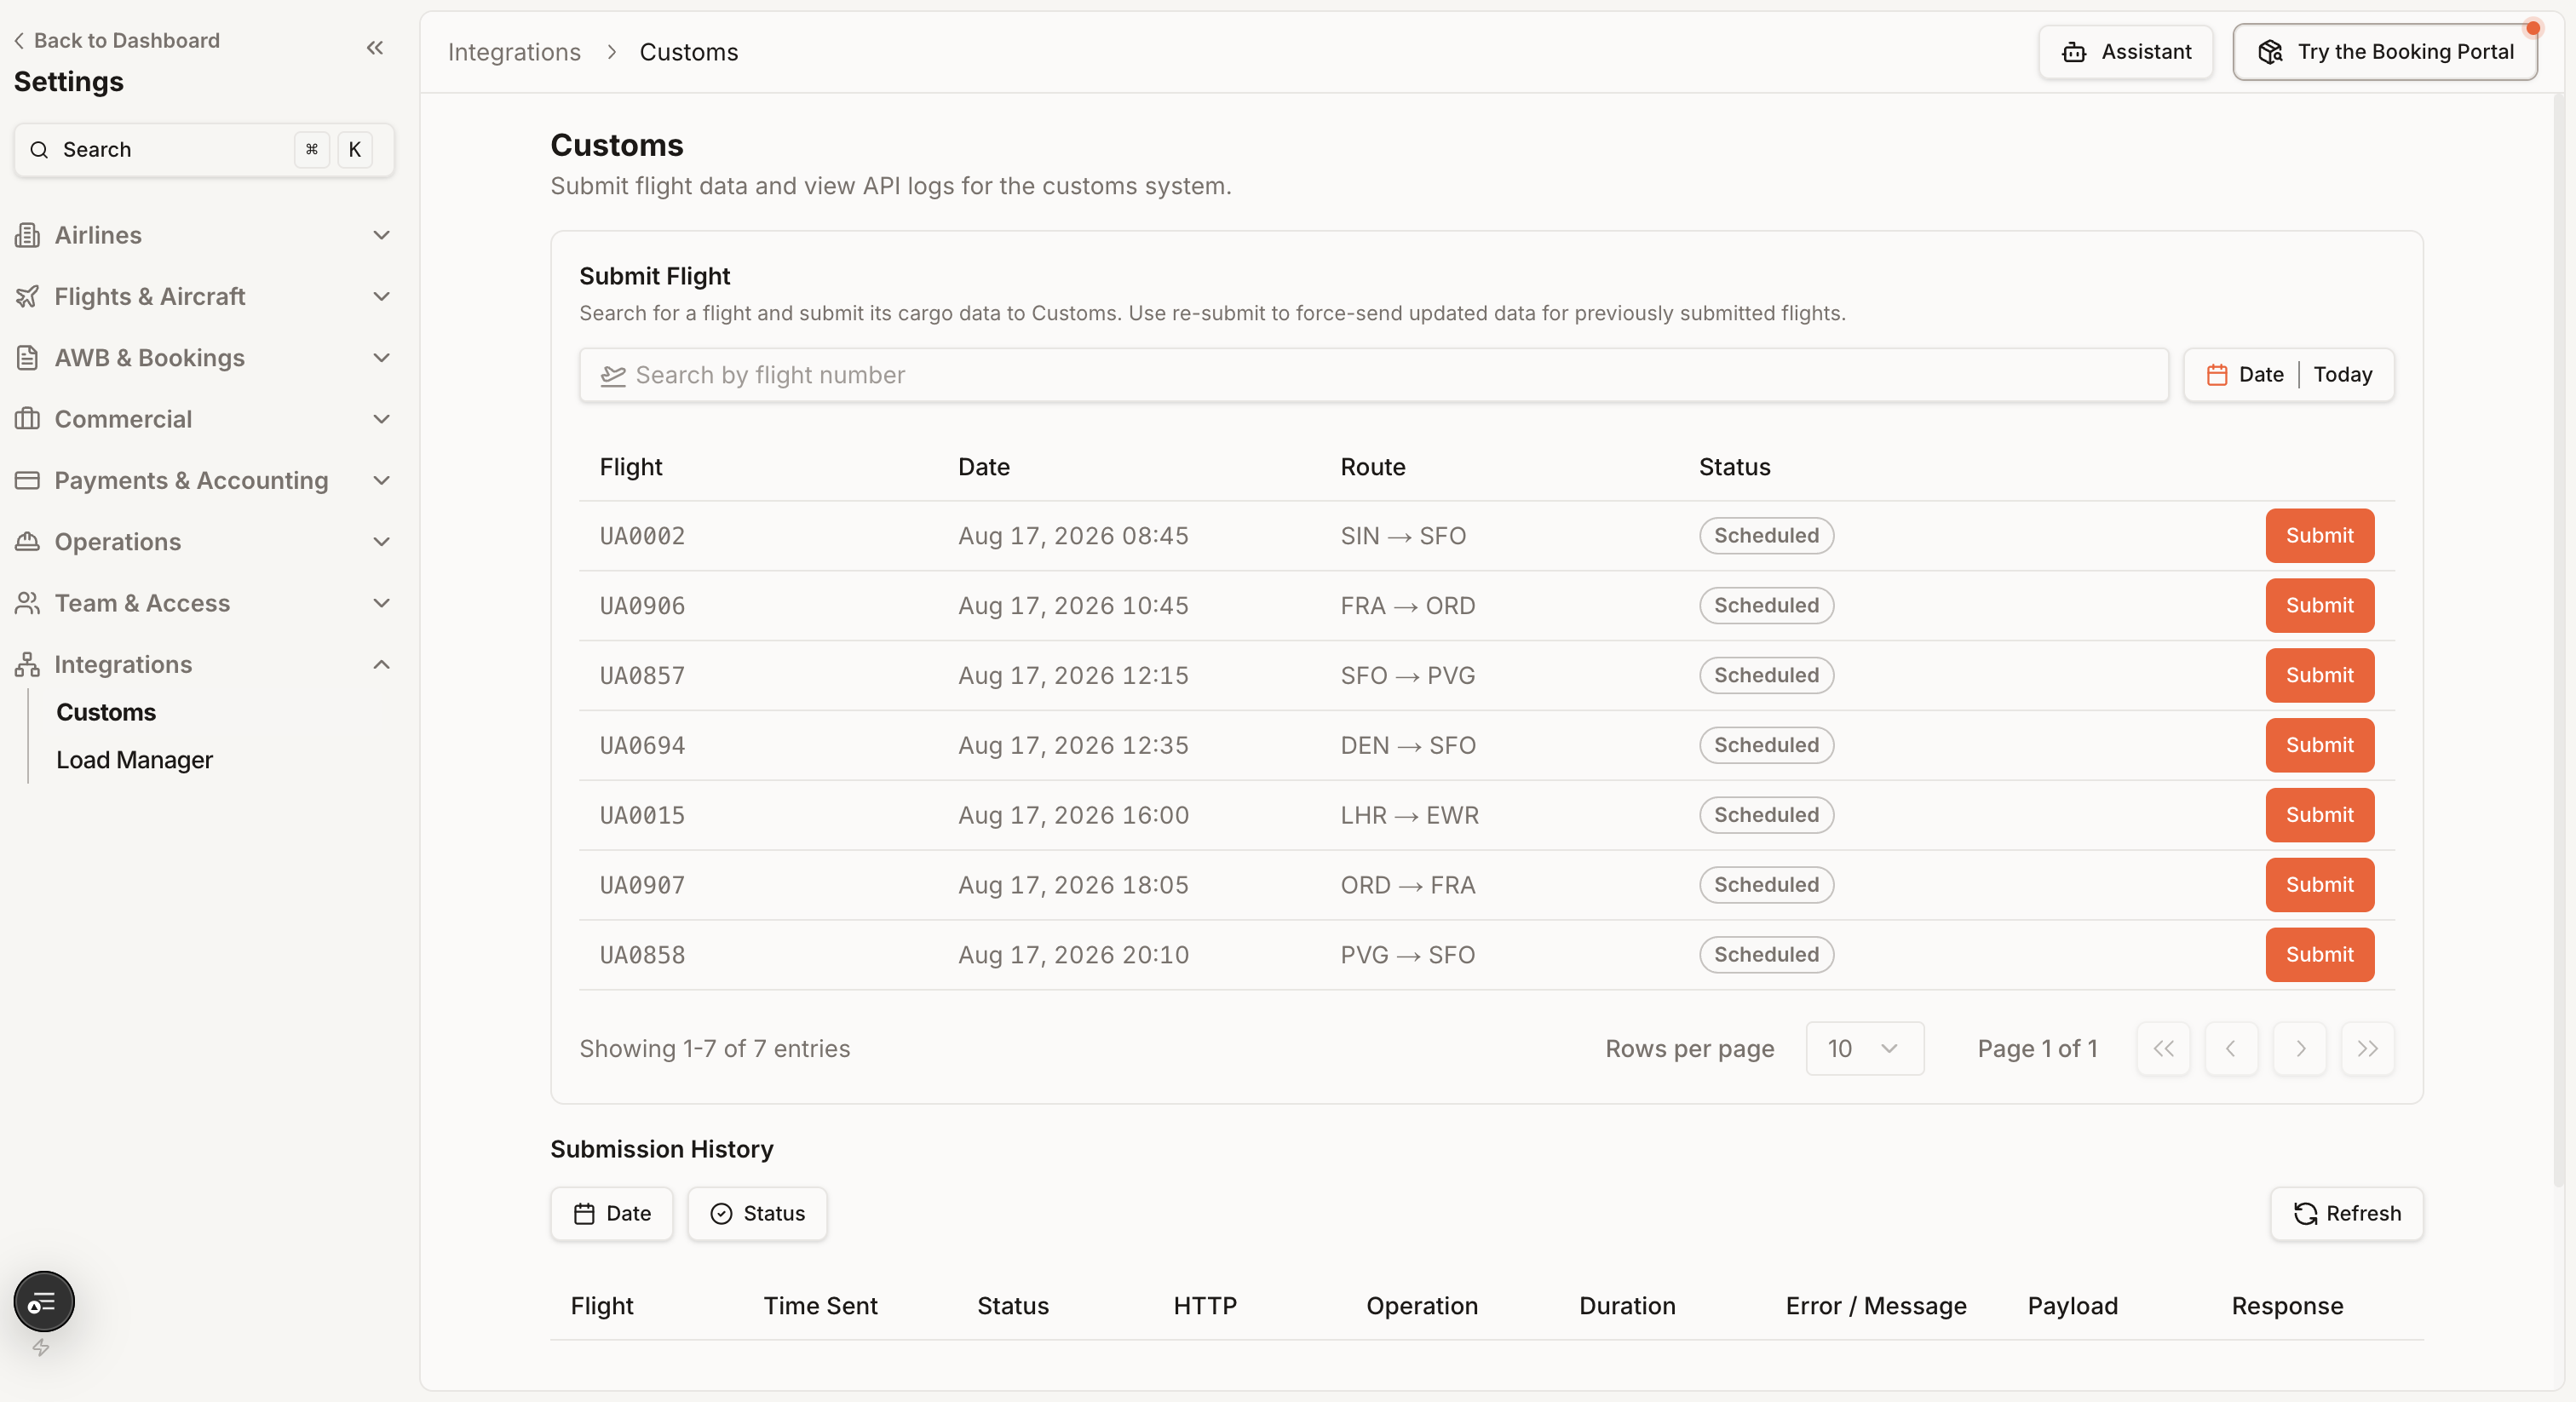
Task: Click the AWB & Bookings document icon
Action: [x=28, y=357]
